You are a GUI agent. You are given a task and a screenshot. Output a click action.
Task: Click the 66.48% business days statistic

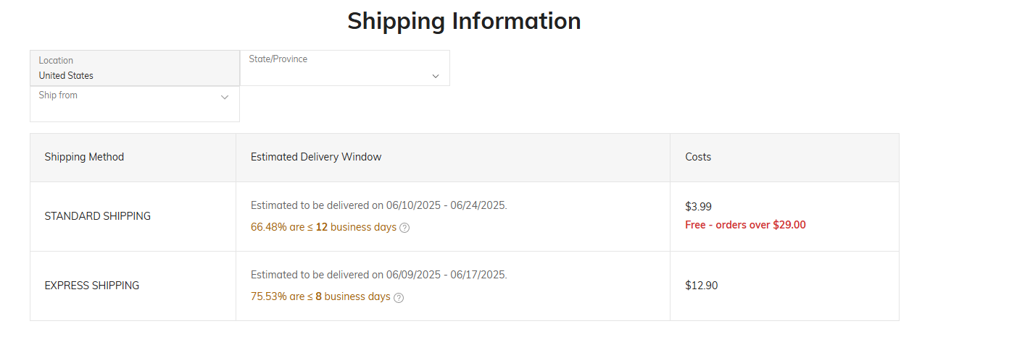coord(323,227)
